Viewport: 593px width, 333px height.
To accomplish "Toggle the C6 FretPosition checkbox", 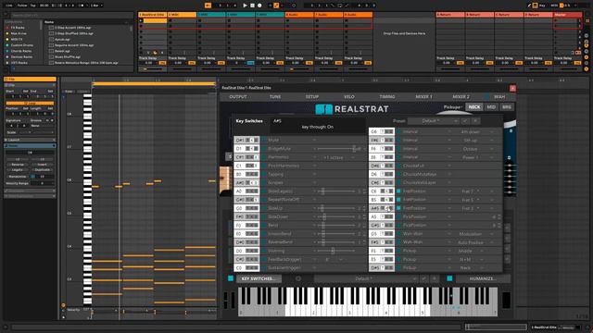I will 398,191.
